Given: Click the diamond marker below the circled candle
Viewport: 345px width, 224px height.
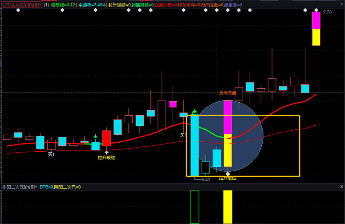Looking at the screenshot, I should coord(228,174).
